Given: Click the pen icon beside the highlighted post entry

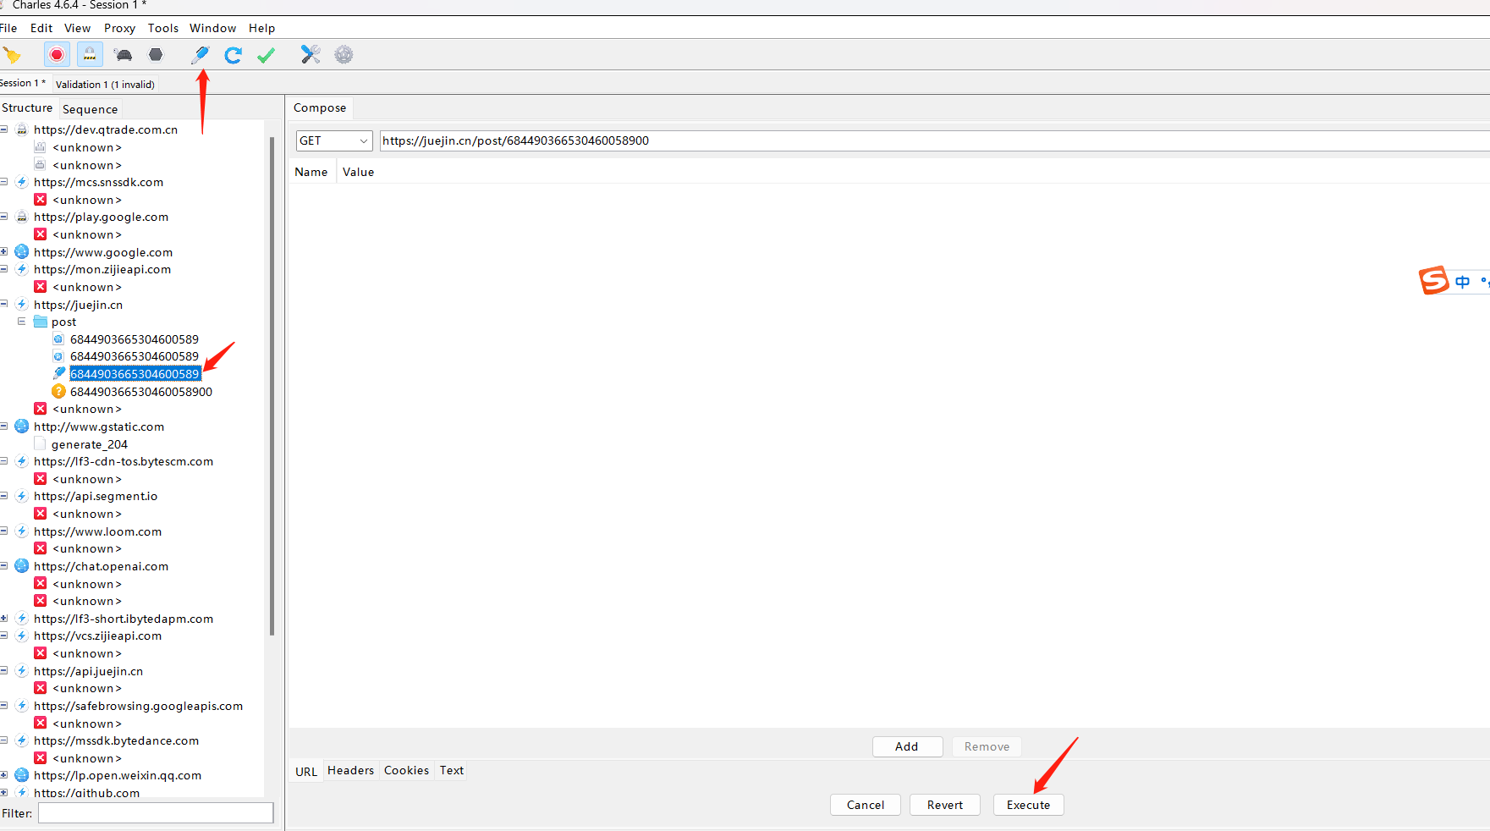Looking at the screenshot, I should (x=58, y=373).
